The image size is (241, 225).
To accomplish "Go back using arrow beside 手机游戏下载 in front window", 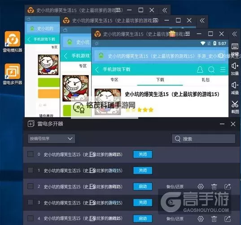I will coord(97,70).
